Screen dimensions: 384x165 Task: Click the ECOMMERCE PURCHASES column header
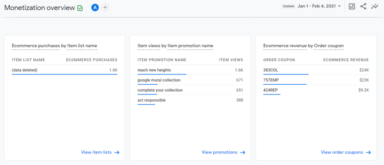click(92, 60)
